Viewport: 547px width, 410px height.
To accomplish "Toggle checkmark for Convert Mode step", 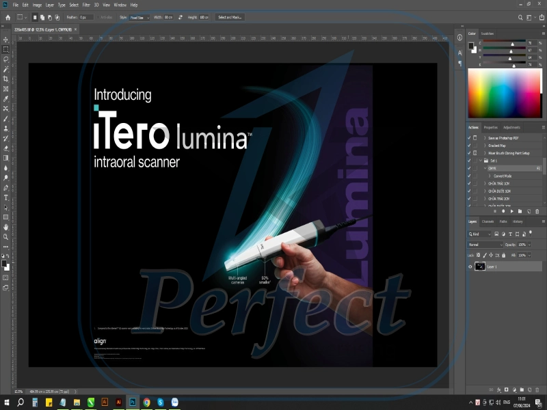I will tap(469, 176).
